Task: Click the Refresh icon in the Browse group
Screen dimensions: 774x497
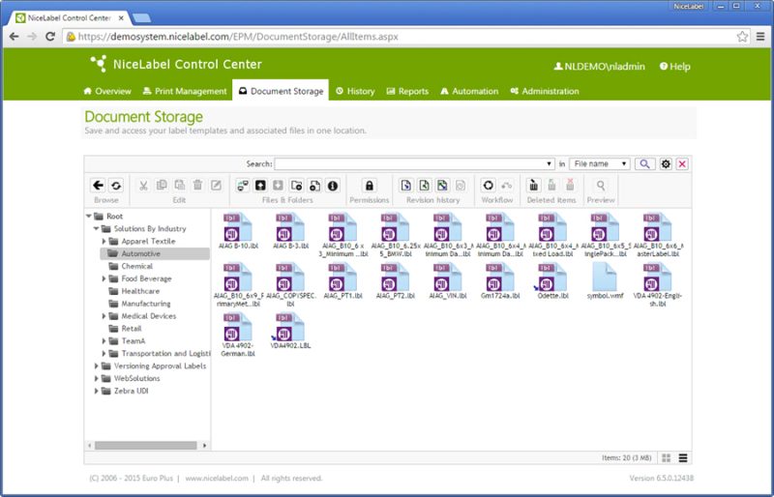Action: [x=116, y=186]
